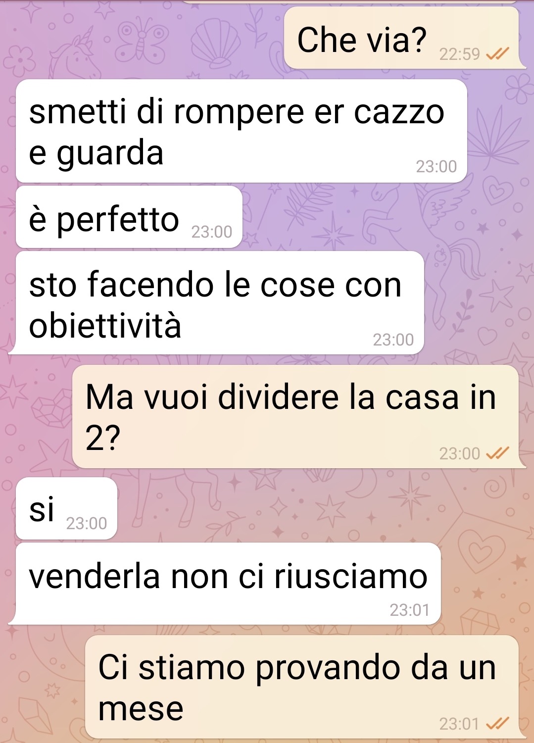
Task: Tap 23:00 timestamp next to 'si'
Action: pyautogui.click(x=87, y=523)
